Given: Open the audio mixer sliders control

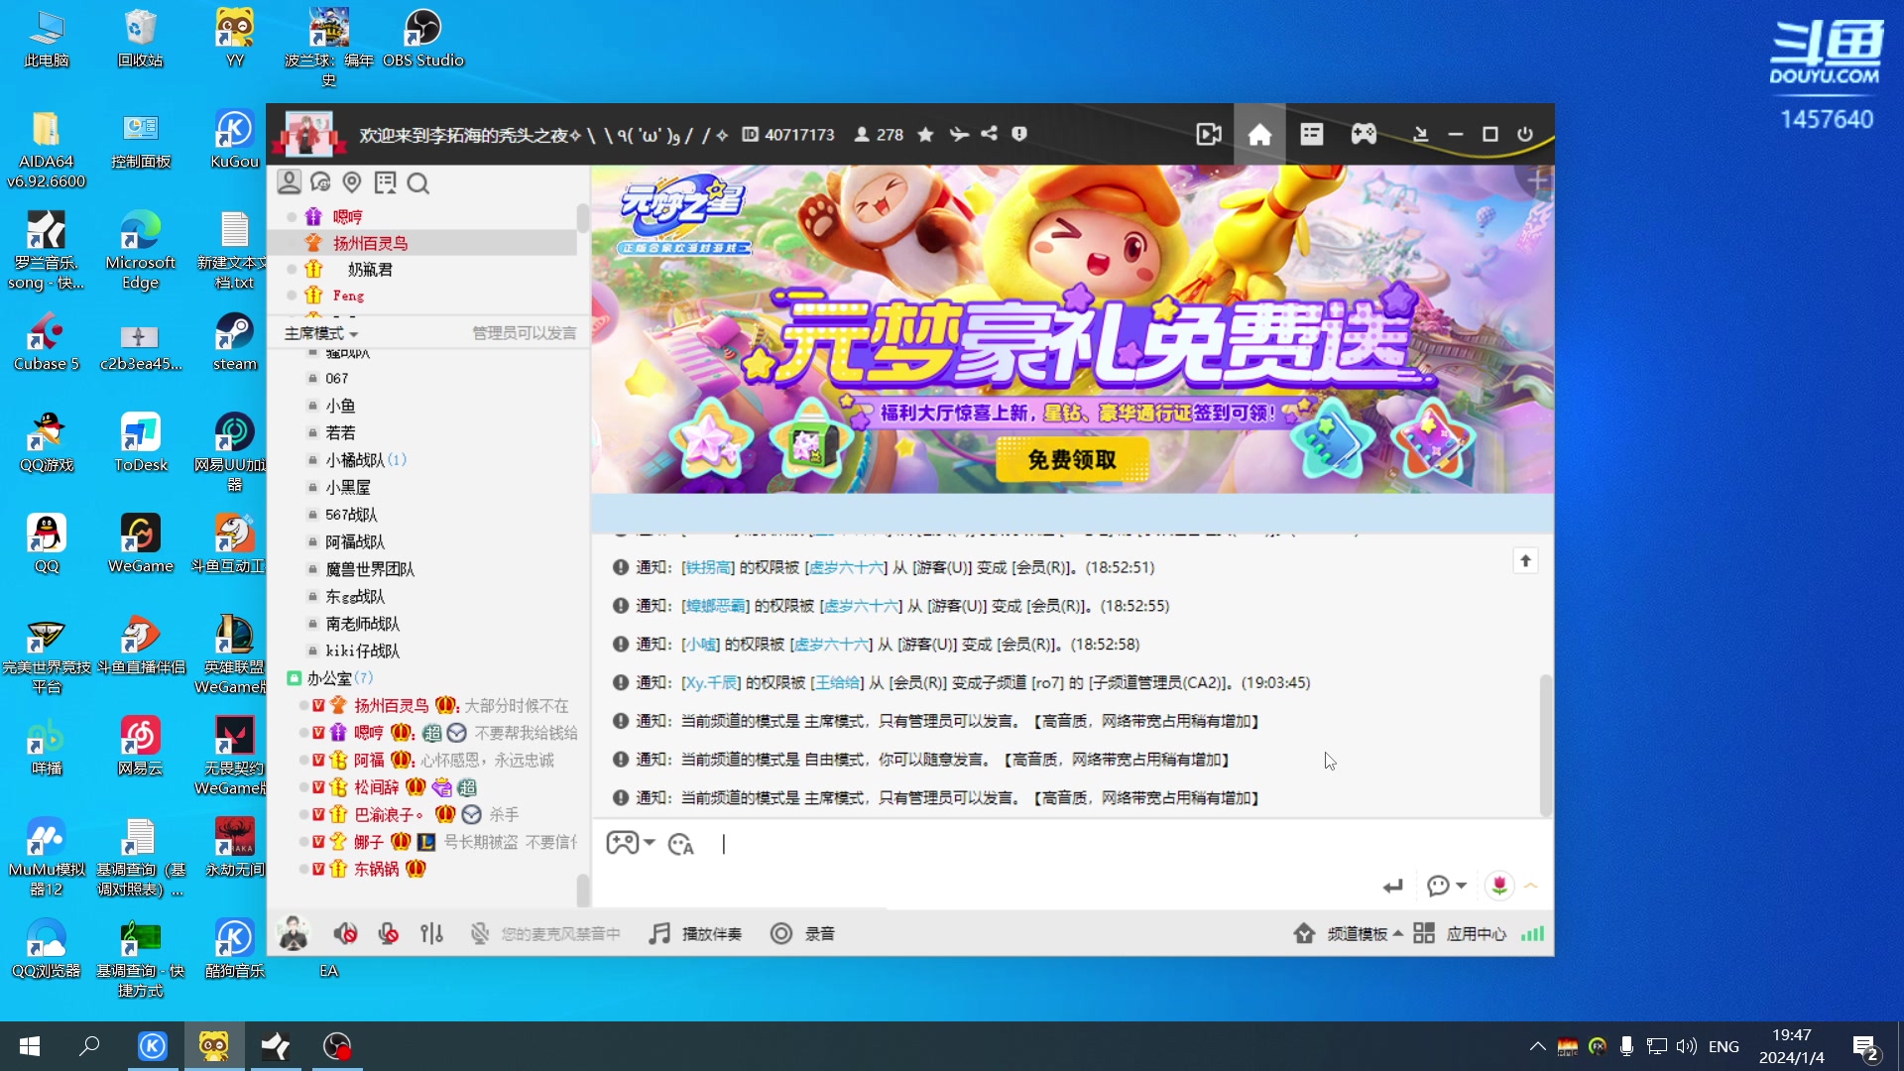Looking at the screenshot, I should (x=431, y=933).
